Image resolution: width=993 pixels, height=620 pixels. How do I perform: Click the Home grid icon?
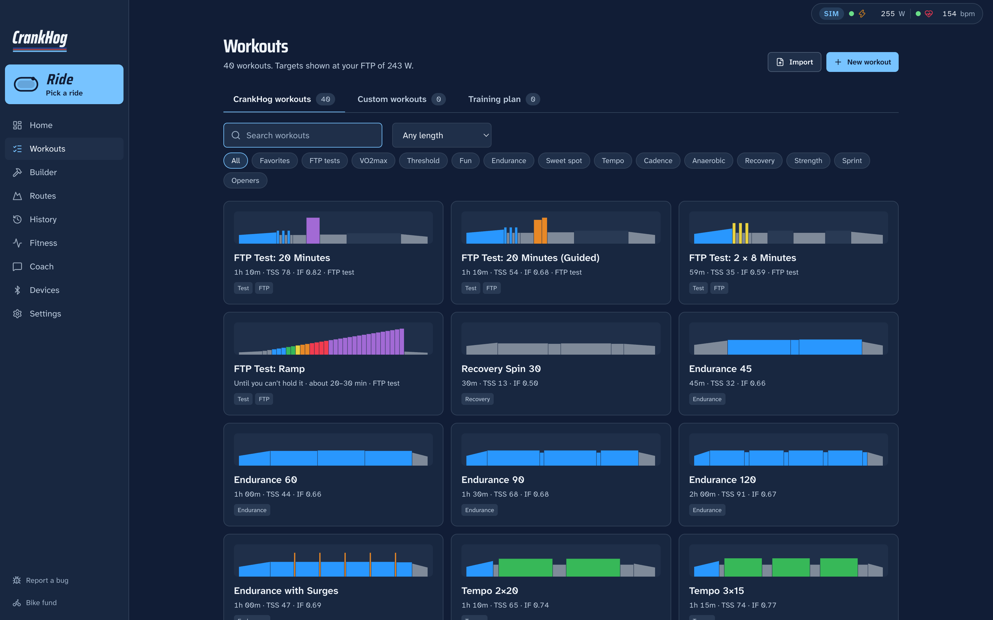click(17, 125)
